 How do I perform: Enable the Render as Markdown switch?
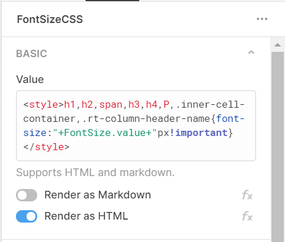click(x=27, y=195)
